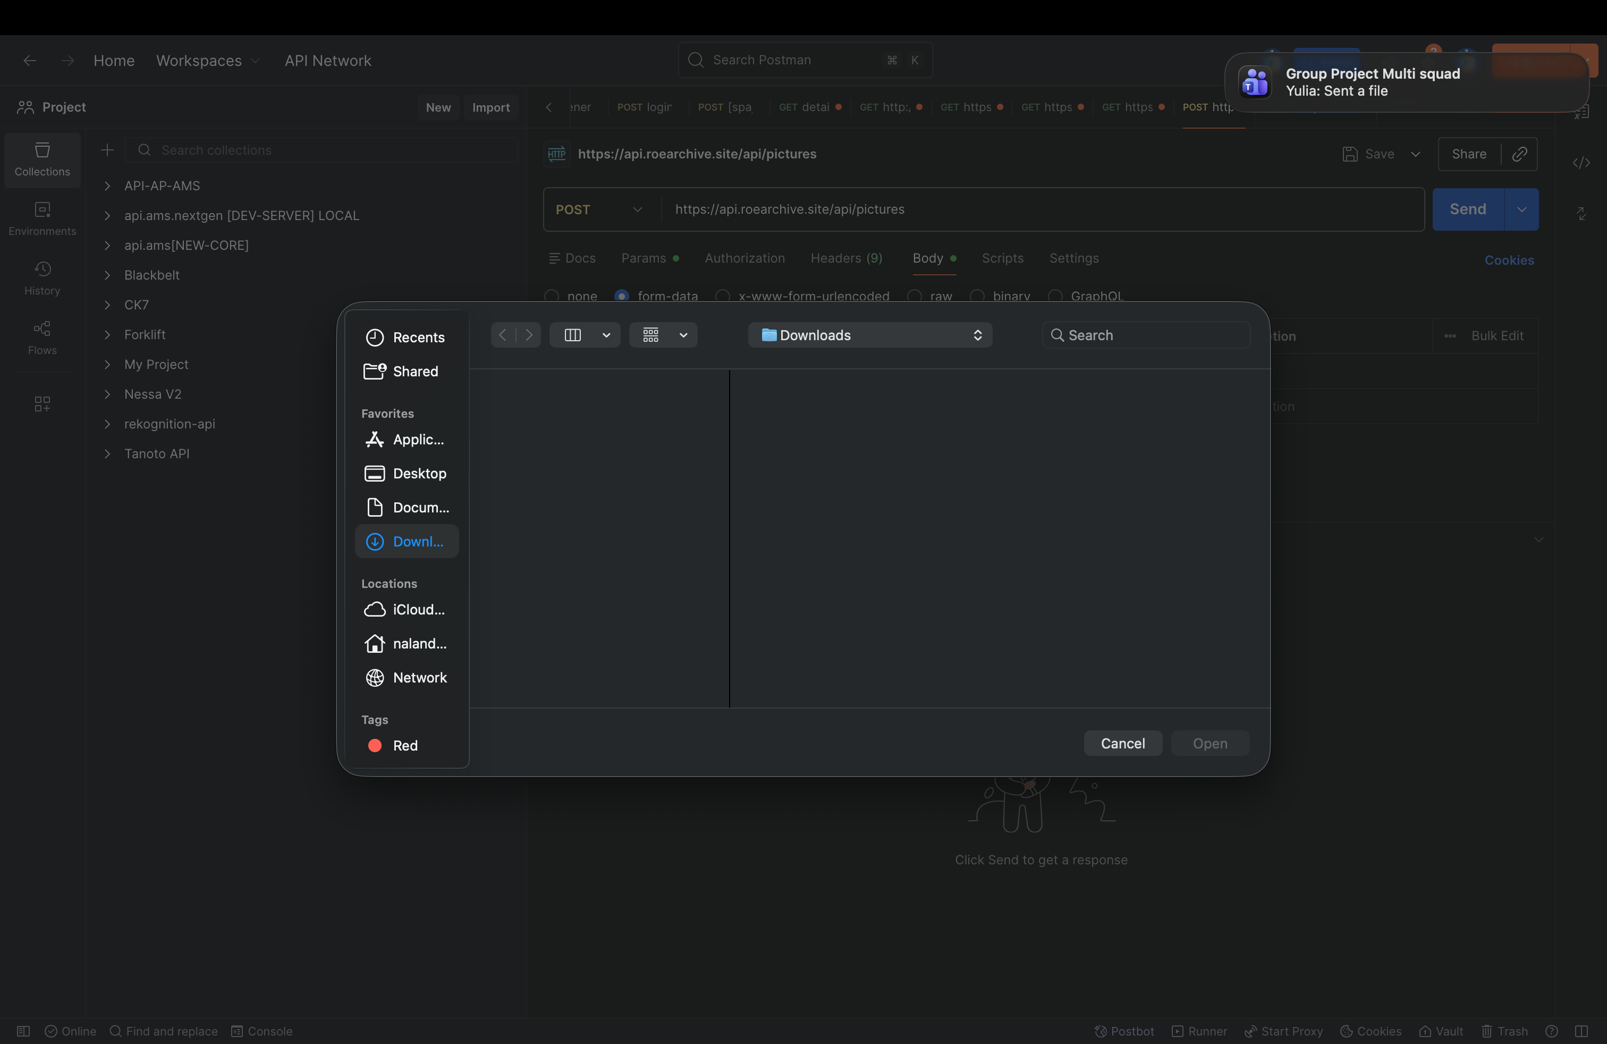Select the none body option
Viewport: 1607px width, 1044px height.
569,296
